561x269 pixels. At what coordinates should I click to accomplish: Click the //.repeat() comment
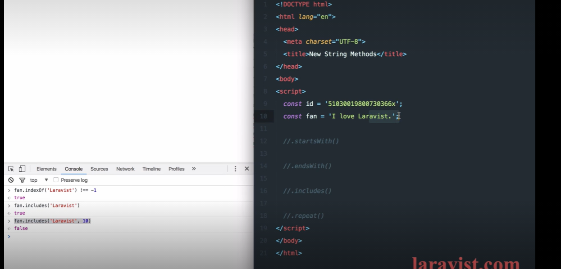pyautogui.click(x=304, y=216)
